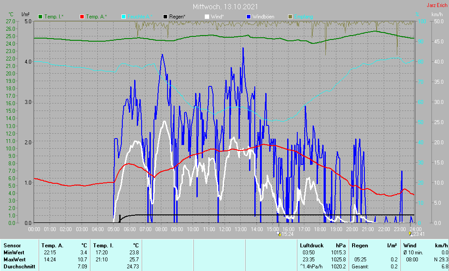The width and height of the screenshot is (449, 271).
Task: Click the black Regen legend square
Action: coord(165,17)
